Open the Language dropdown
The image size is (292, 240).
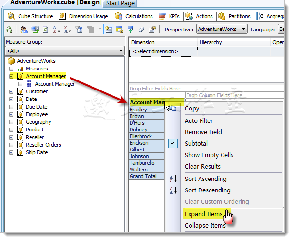tap(281, 29)
